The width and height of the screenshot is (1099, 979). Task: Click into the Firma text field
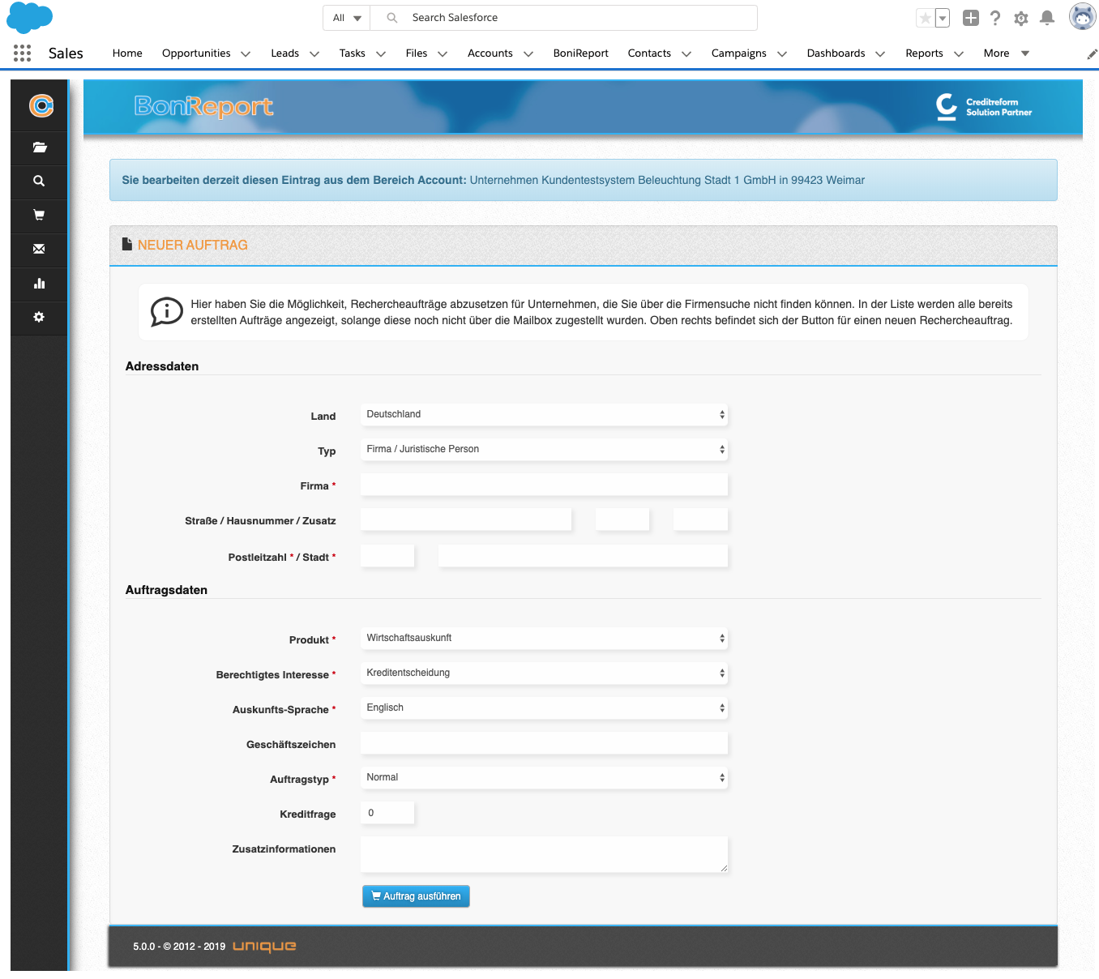click(544, 485)
